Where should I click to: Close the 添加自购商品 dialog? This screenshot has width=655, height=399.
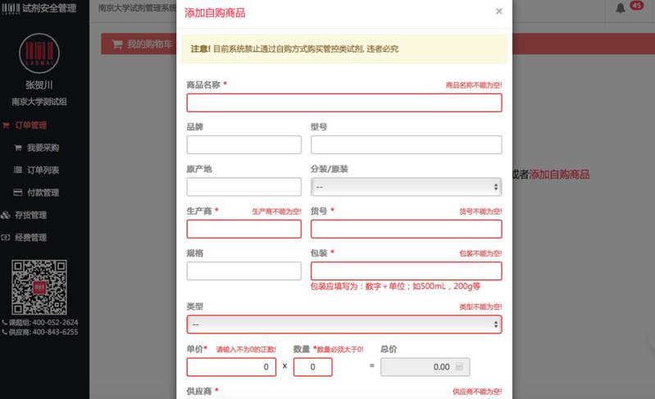point(498,11)
